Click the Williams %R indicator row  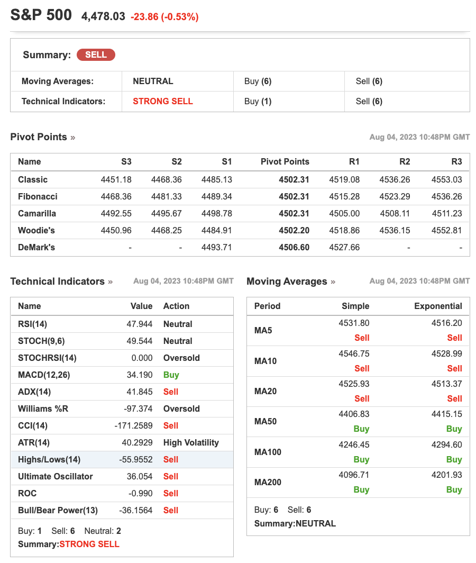[122, 408]
